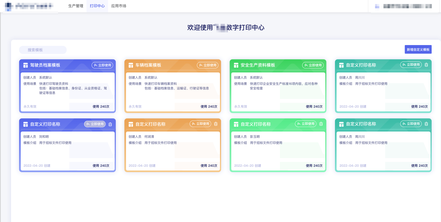Select layout icon beside 安全生产资料模板 title
The width and height of the screenshot is (441, 222).
pyautogui.click(x=236, y=65)
